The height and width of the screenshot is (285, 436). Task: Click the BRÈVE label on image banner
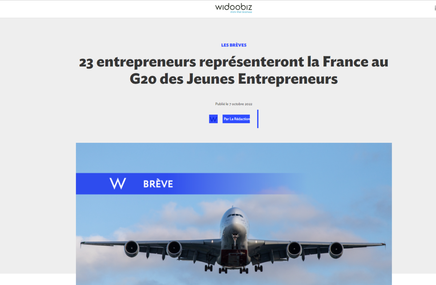click(158, 184)
